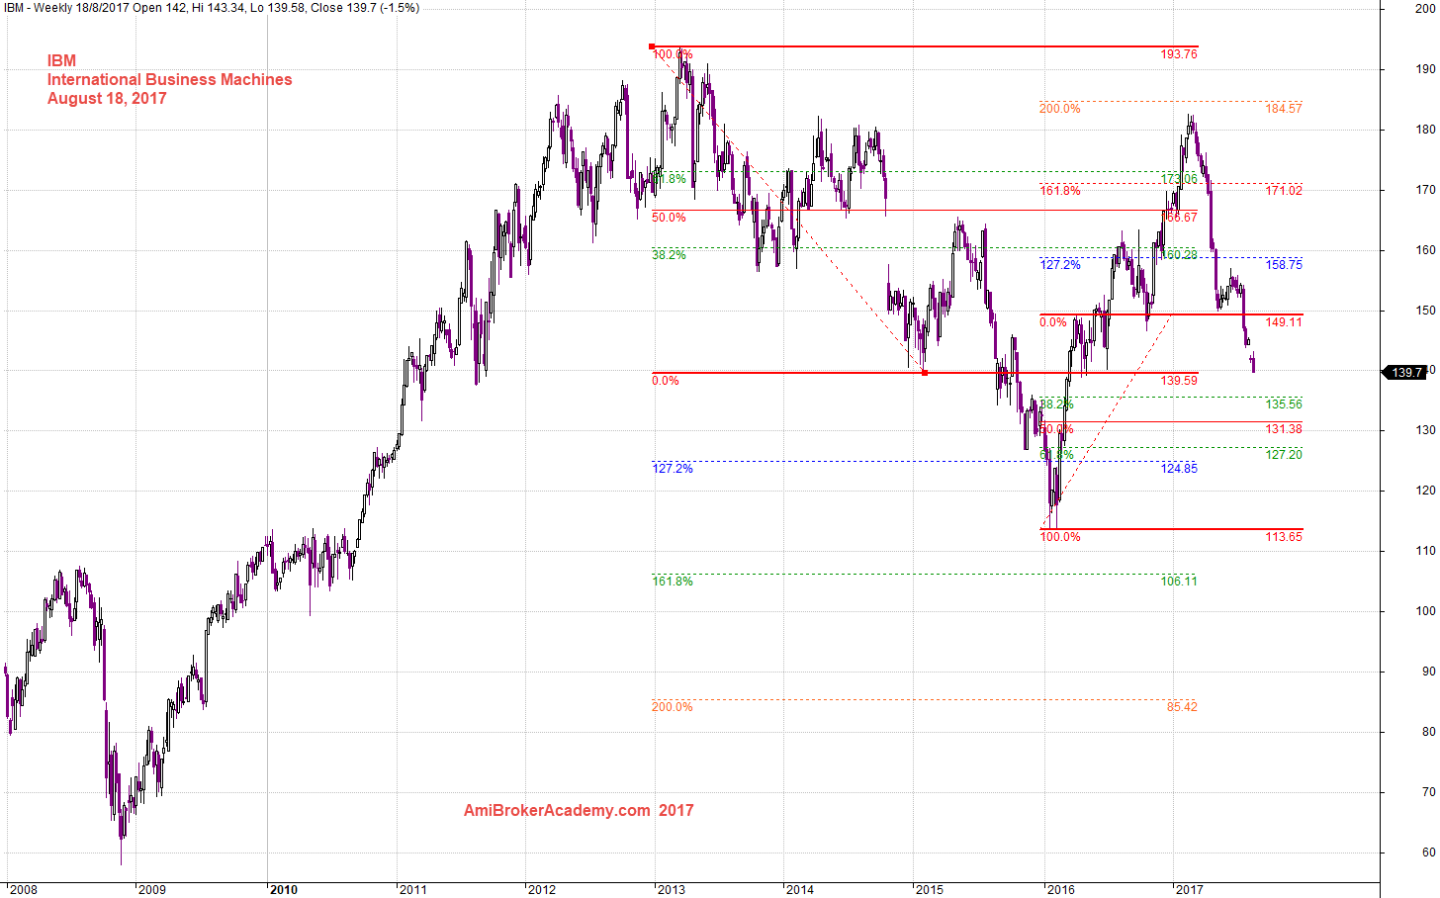Click the bold 2010 year label
The height and width of the screenshot is (898, 1440).
tap(284, 890)
